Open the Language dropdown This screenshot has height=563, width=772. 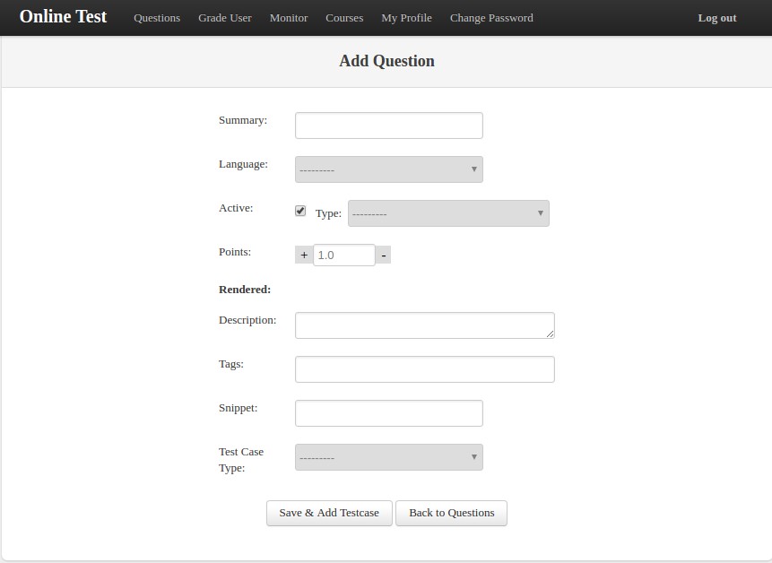(389, 169)
